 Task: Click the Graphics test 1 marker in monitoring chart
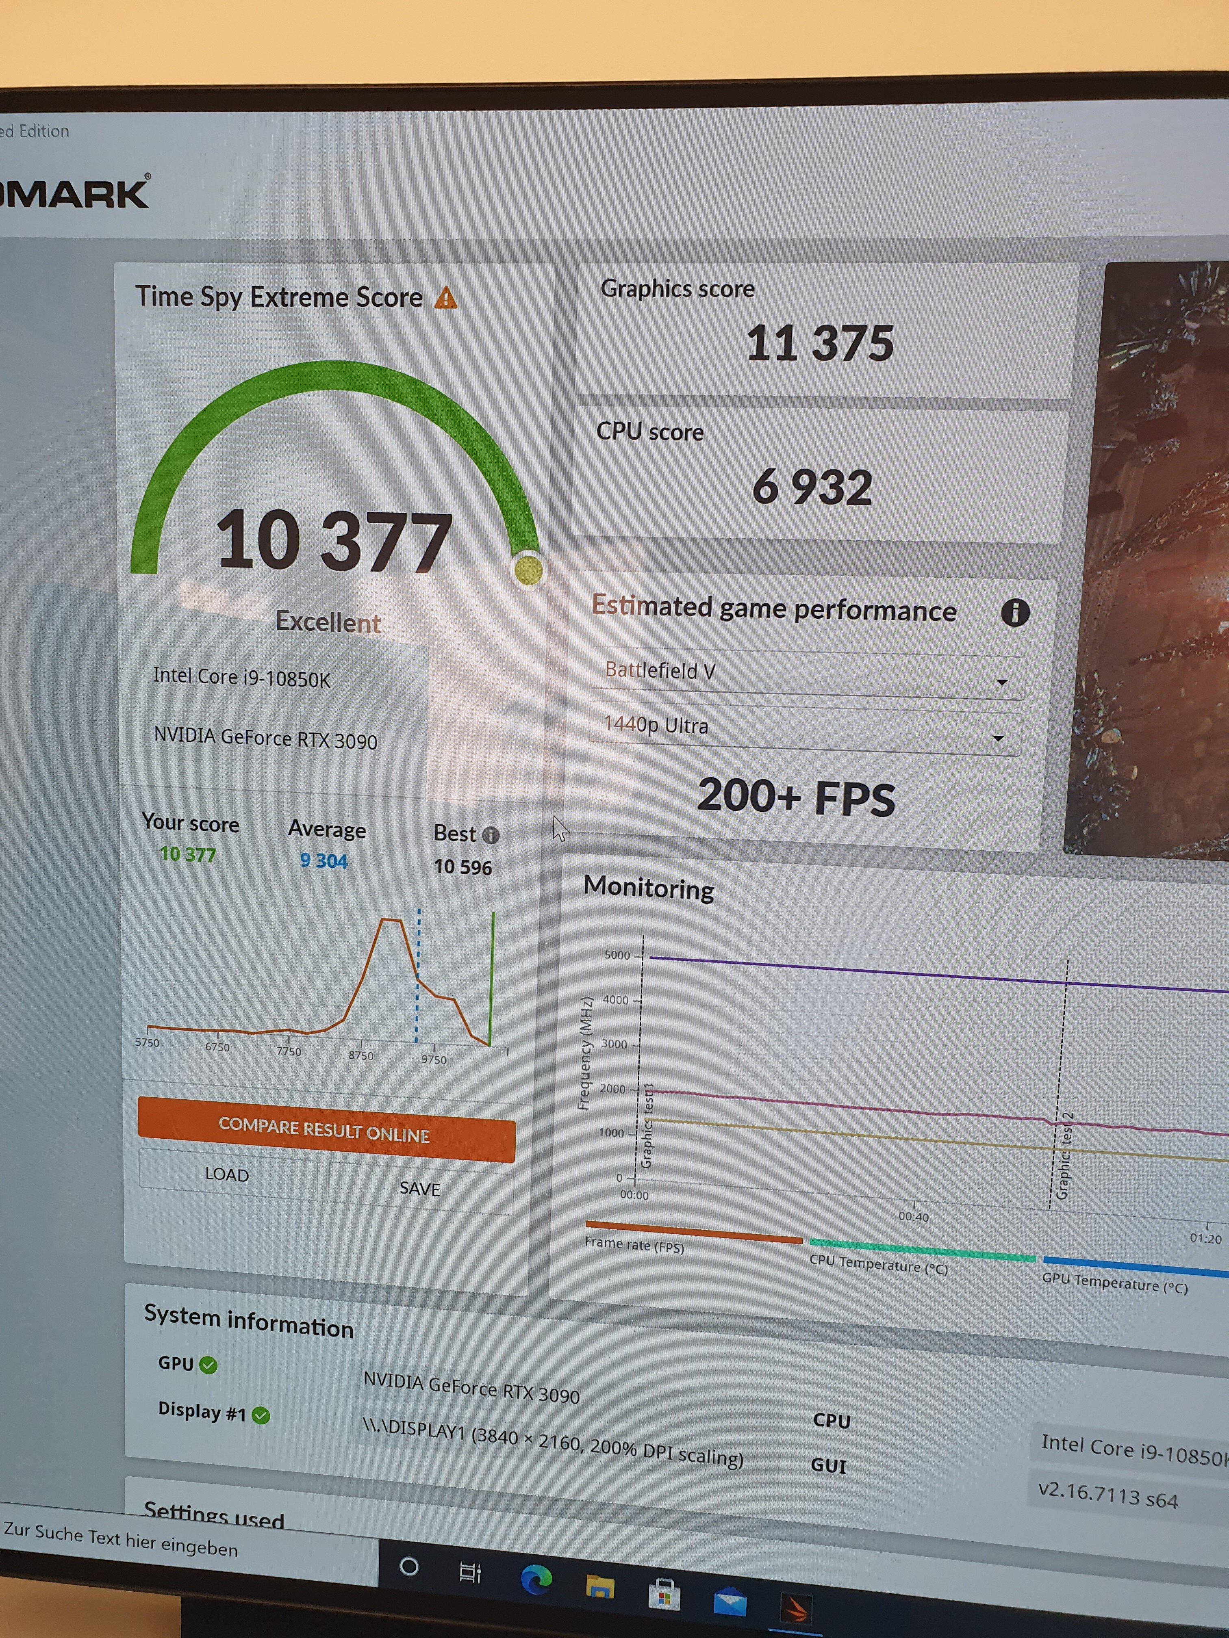pyautogui.click(x=647, y=1125)
